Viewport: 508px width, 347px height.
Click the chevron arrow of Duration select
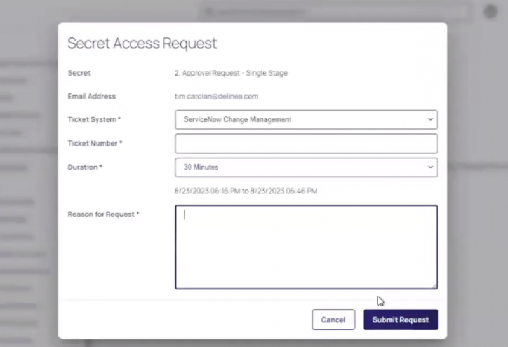point(430,167)
